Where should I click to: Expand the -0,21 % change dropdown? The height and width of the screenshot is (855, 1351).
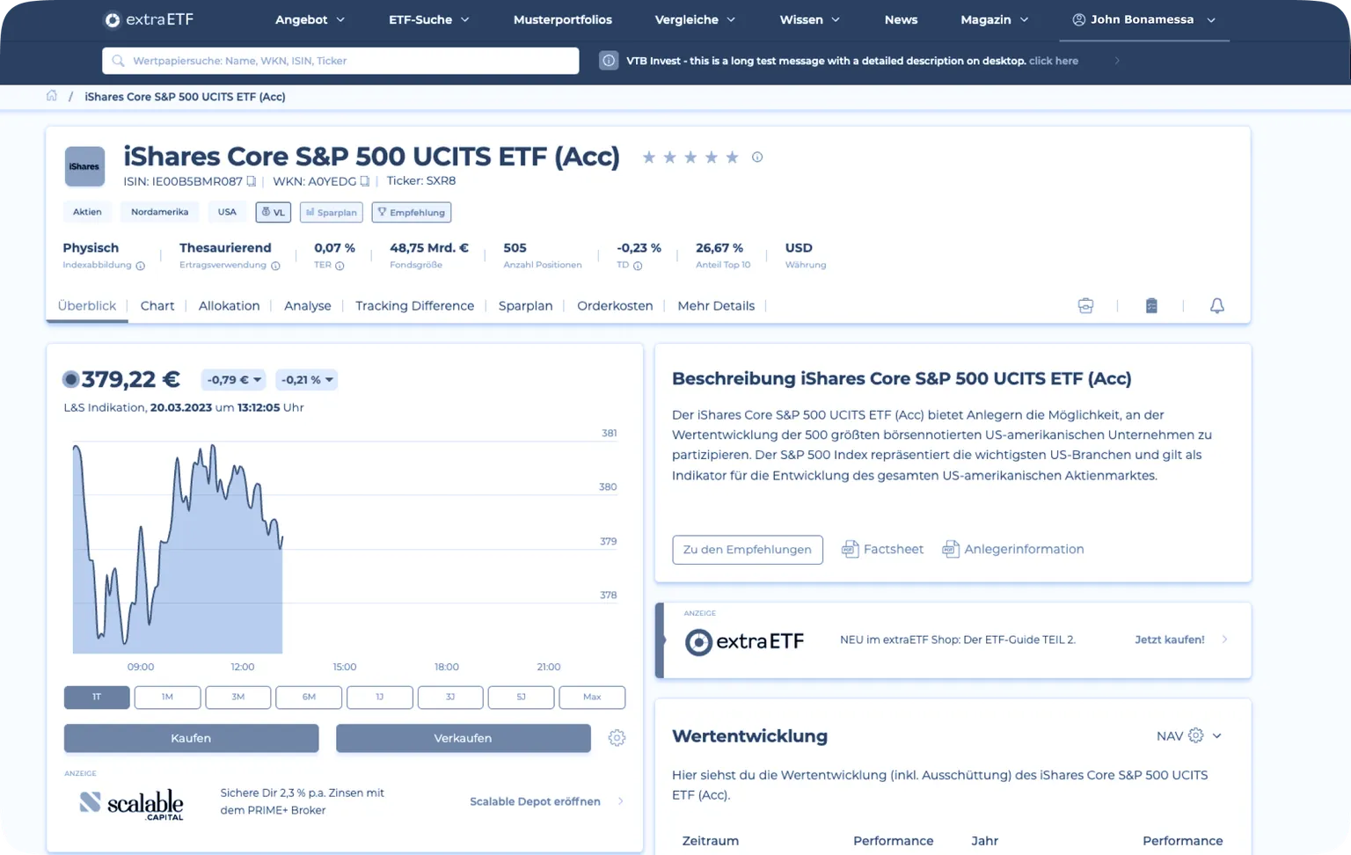pos(307,380)
